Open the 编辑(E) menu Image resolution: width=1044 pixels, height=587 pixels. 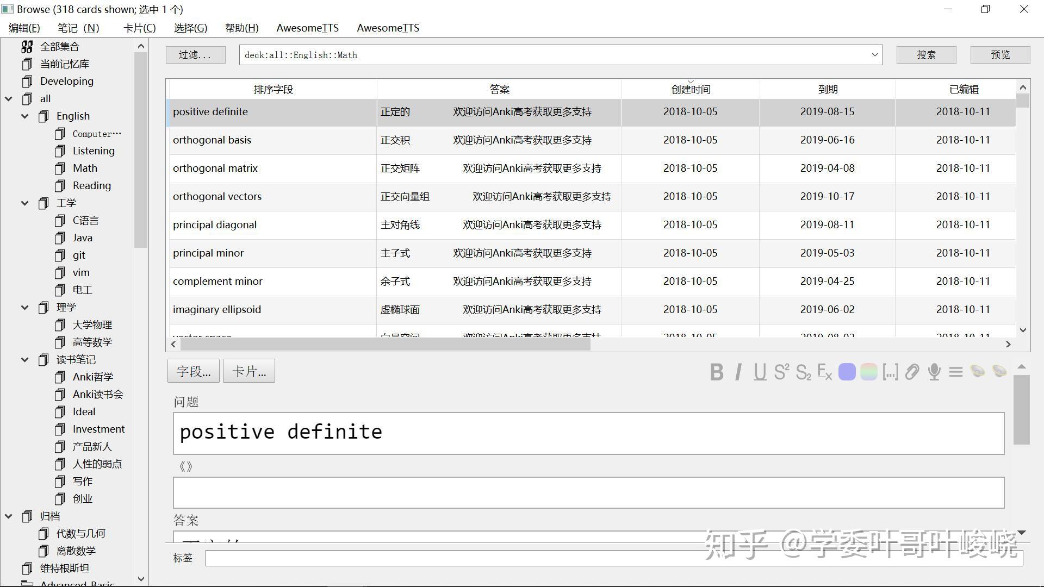pos(24,28)
